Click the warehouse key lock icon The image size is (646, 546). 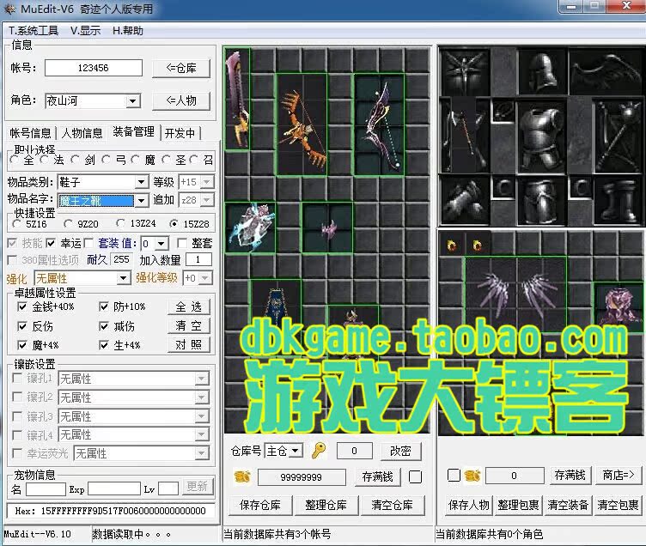[x=319, y=451]
